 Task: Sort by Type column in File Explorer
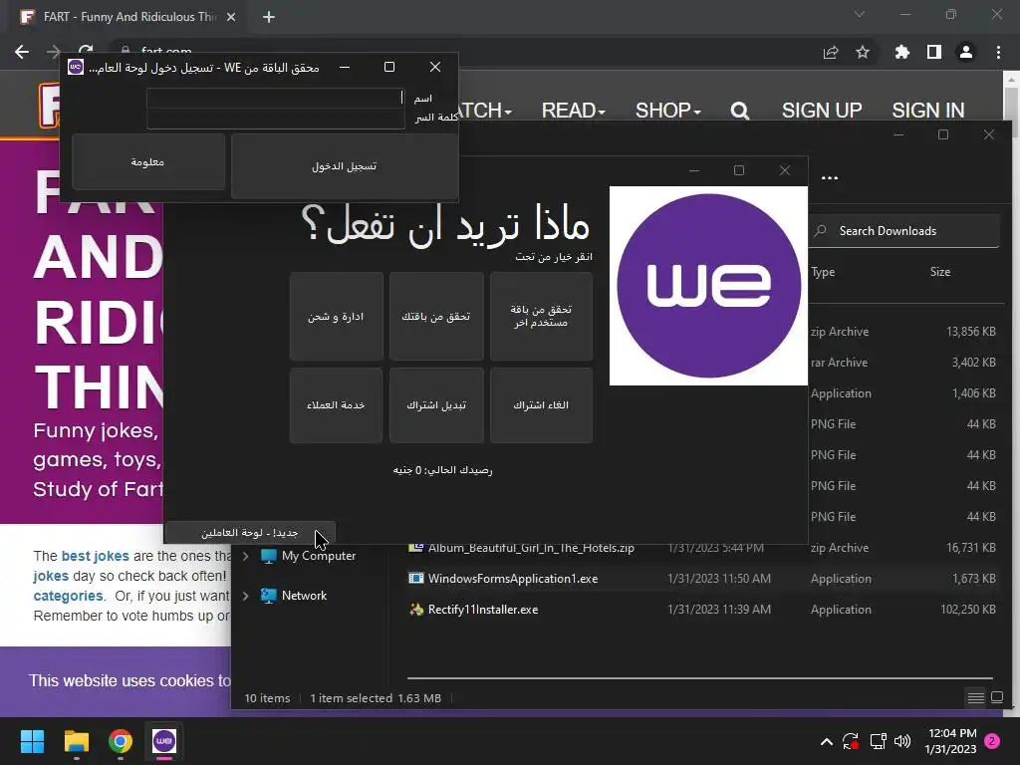point(823,272)
